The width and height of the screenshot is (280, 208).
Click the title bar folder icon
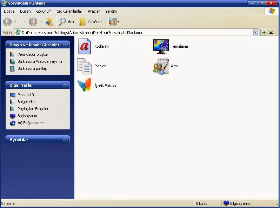pos(4,3)
